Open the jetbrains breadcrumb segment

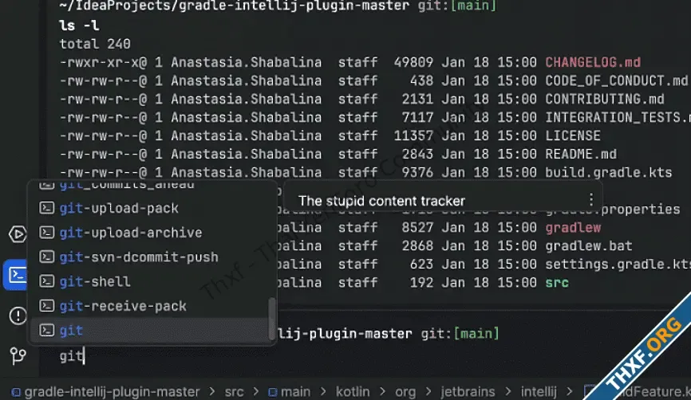pyautogui.click(x=468, y=392)
